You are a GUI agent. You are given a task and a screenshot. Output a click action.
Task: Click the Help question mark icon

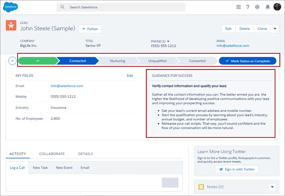248,7
